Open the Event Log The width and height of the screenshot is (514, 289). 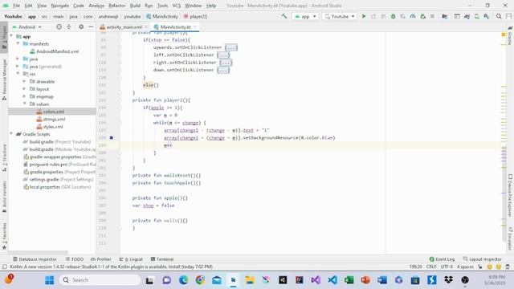pyautogui.click(x=442, y=259)
